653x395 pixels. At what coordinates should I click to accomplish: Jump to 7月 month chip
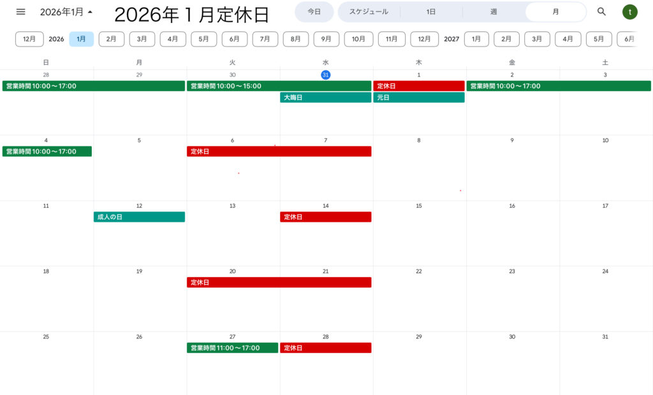click(x=265, y=39)
